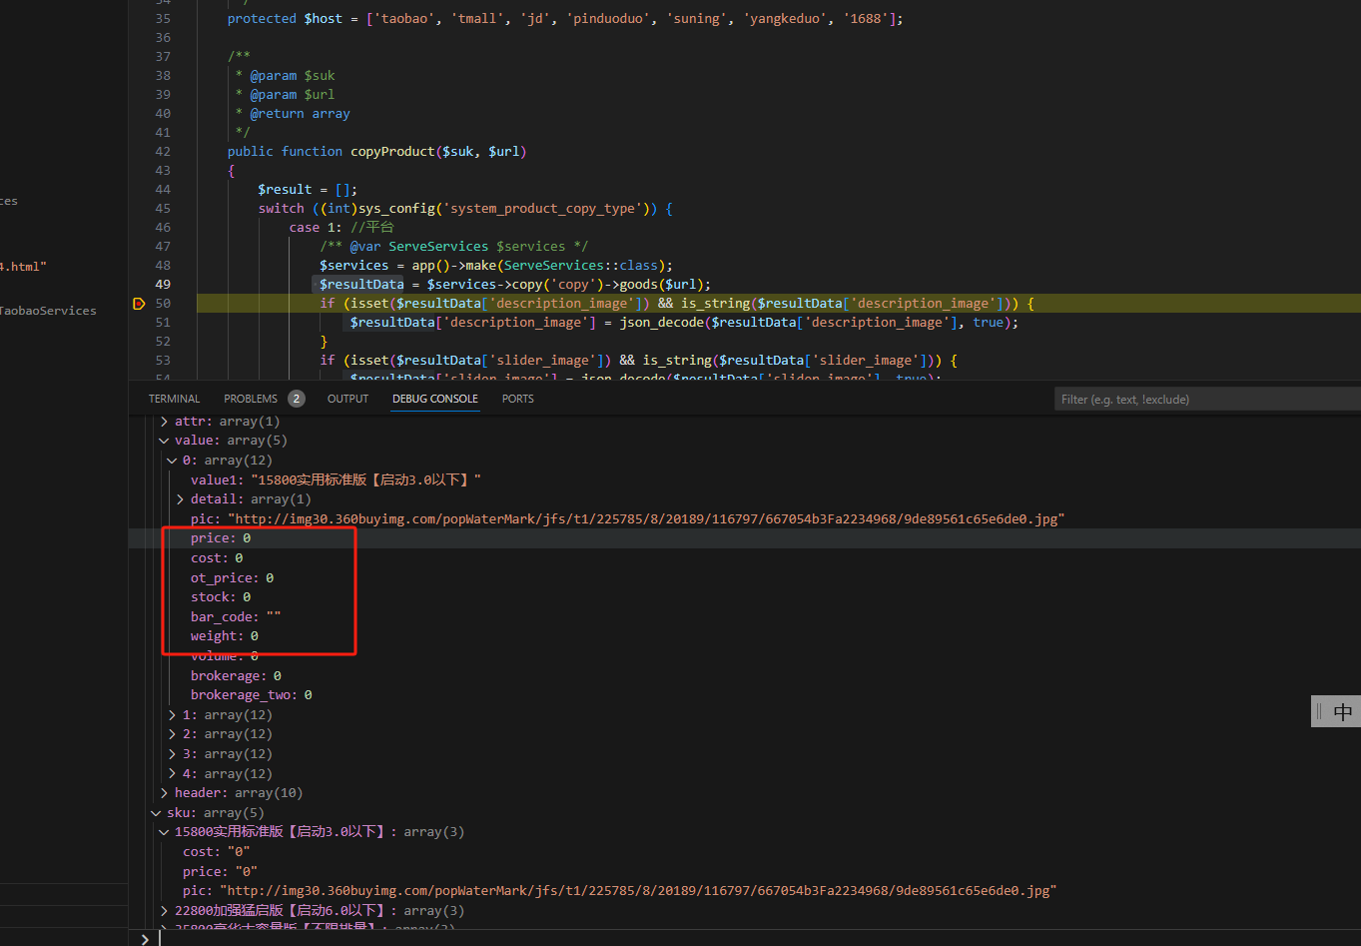1361x946 pixels.
Task: Click the 中 input method indicator
Action: point(1342,711)
